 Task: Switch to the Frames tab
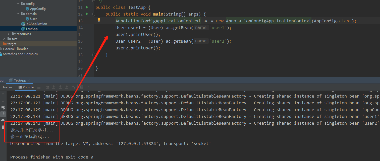pyautogui.click(x=7, y=87)
